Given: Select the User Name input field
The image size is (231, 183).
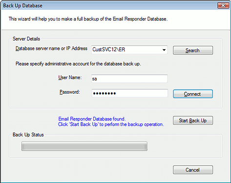Looking at the screenshot, I should [129, 79].
